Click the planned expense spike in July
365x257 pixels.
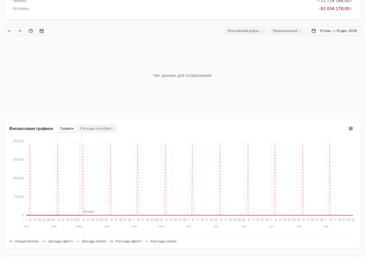pyautogui.click(x=192, y=177)
